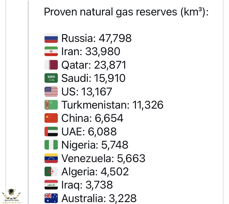The width and height of the screenshot is (229, 204).
Task: Click the Saudi Arabia flag icon
Action: click(51, 78)
